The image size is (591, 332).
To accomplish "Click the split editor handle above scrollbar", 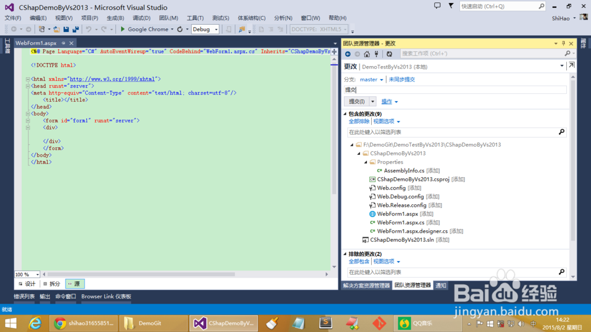I will click(335, 51).
